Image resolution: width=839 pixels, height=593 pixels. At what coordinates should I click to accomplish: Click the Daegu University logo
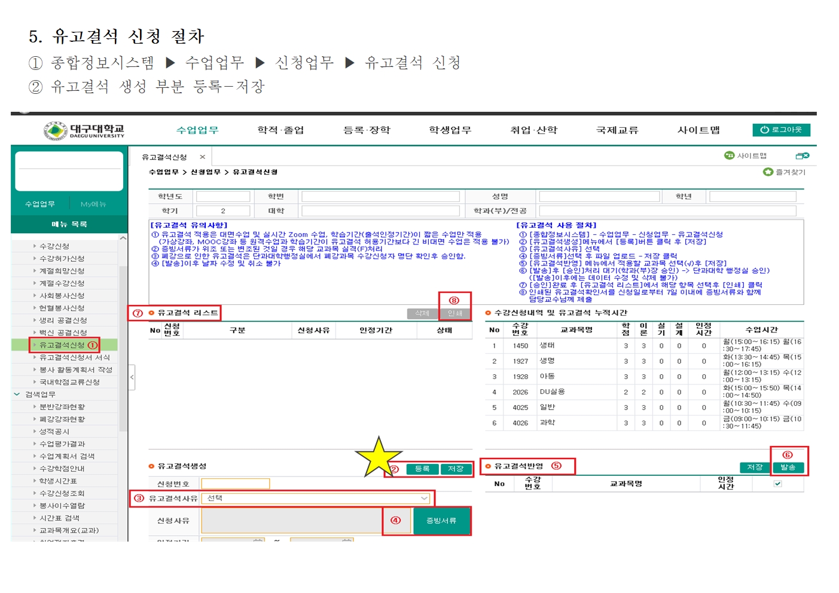pyautogui.click(x=84, y=130)
